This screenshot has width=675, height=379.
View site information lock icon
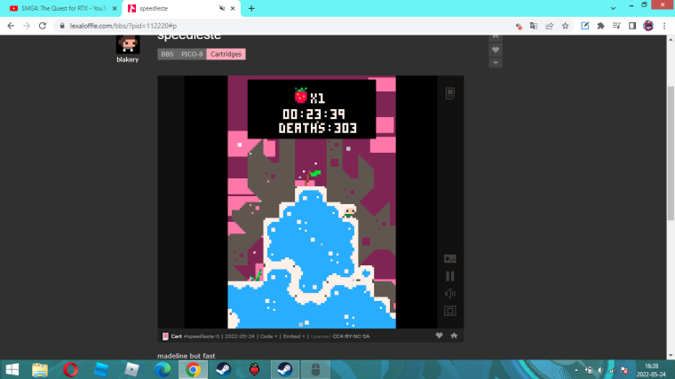62,26
